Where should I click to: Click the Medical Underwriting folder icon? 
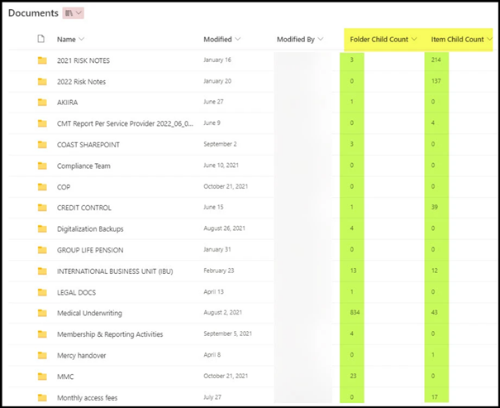point(42,313)
